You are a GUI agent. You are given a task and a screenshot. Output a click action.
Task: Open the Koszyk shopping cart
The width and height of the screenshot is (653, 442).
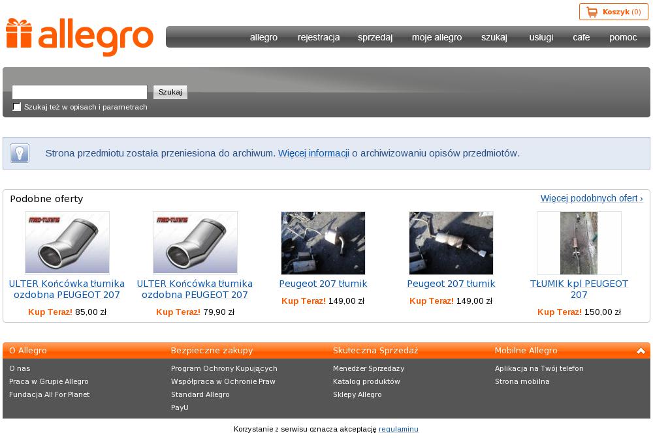[x=613, y=12]
